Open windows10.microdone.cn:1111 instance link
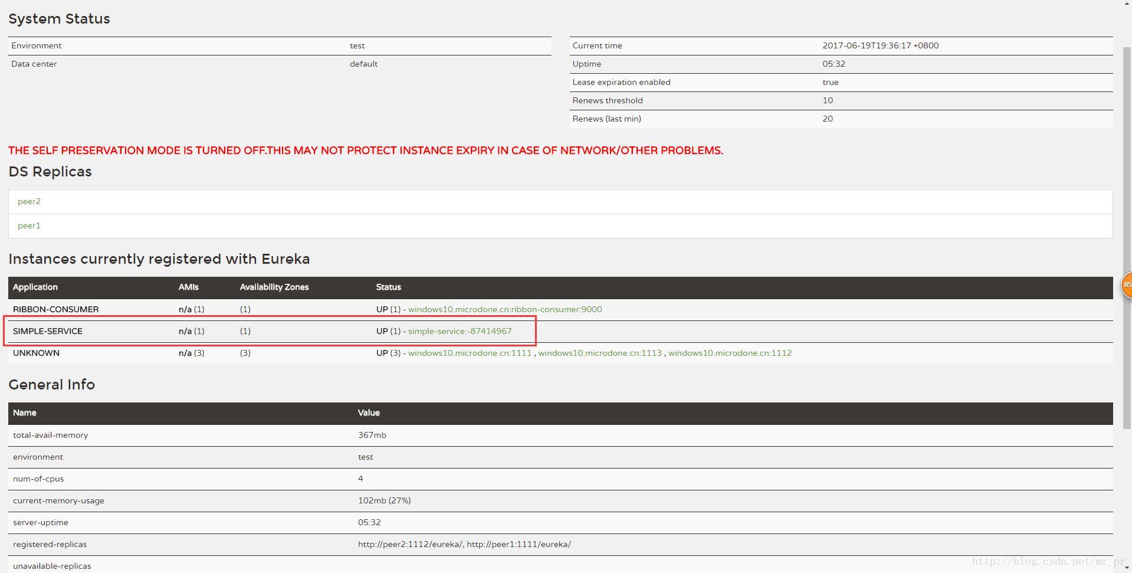Viewport: 1132px width, 573px height. (470, 353)
